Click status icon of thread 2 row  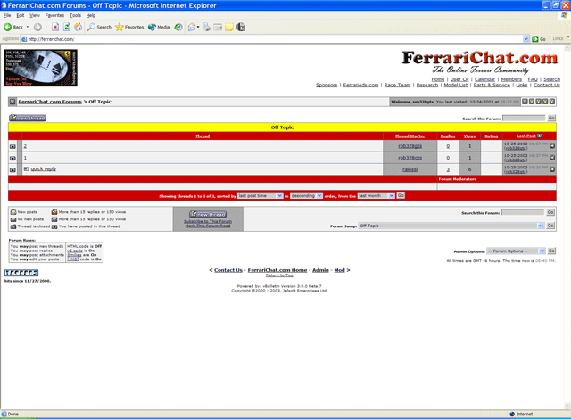(12, 146)
